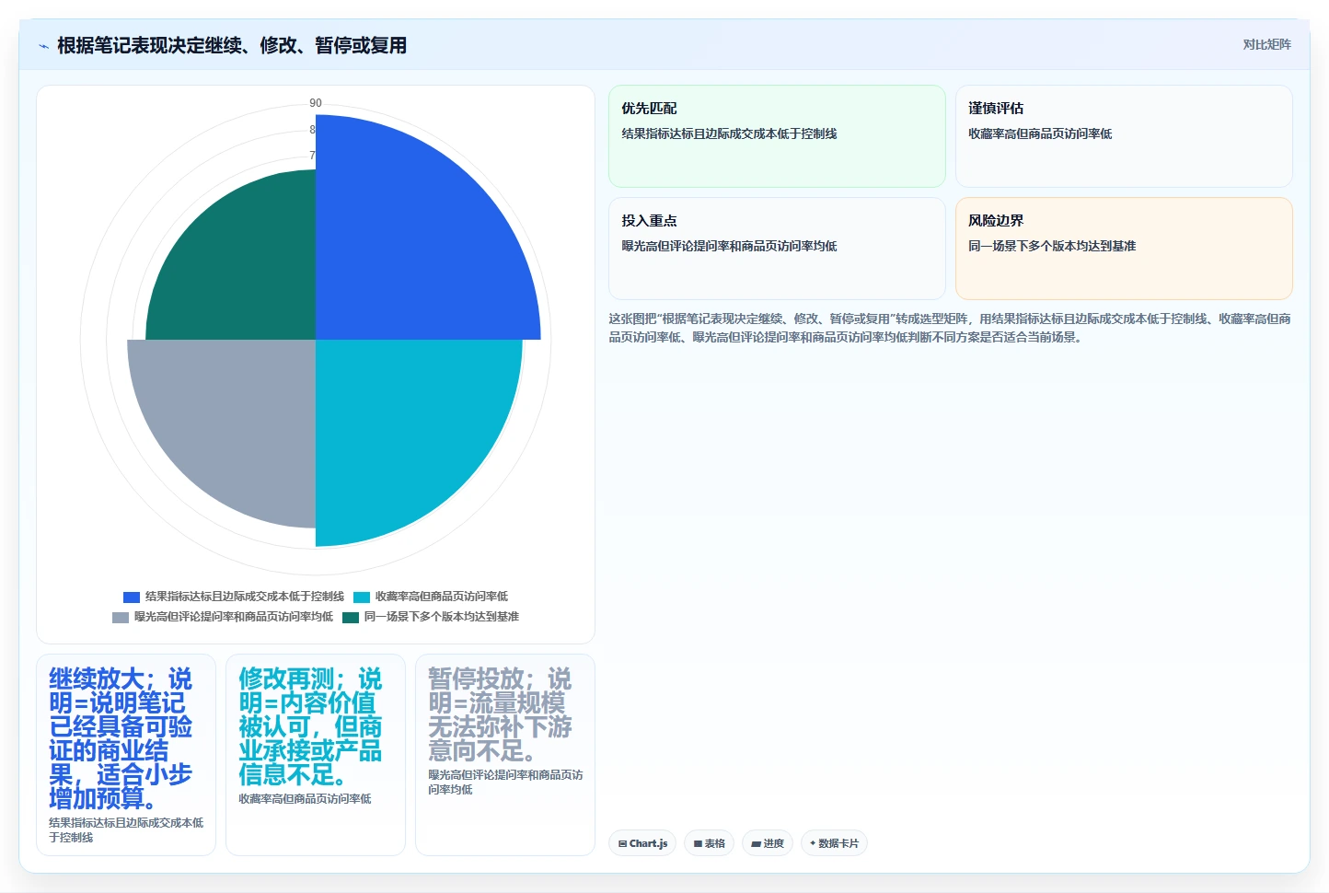
Task: Toggle dark green legend swatch 同一场景下多个版本均达到基准
Action: [351, 617]
